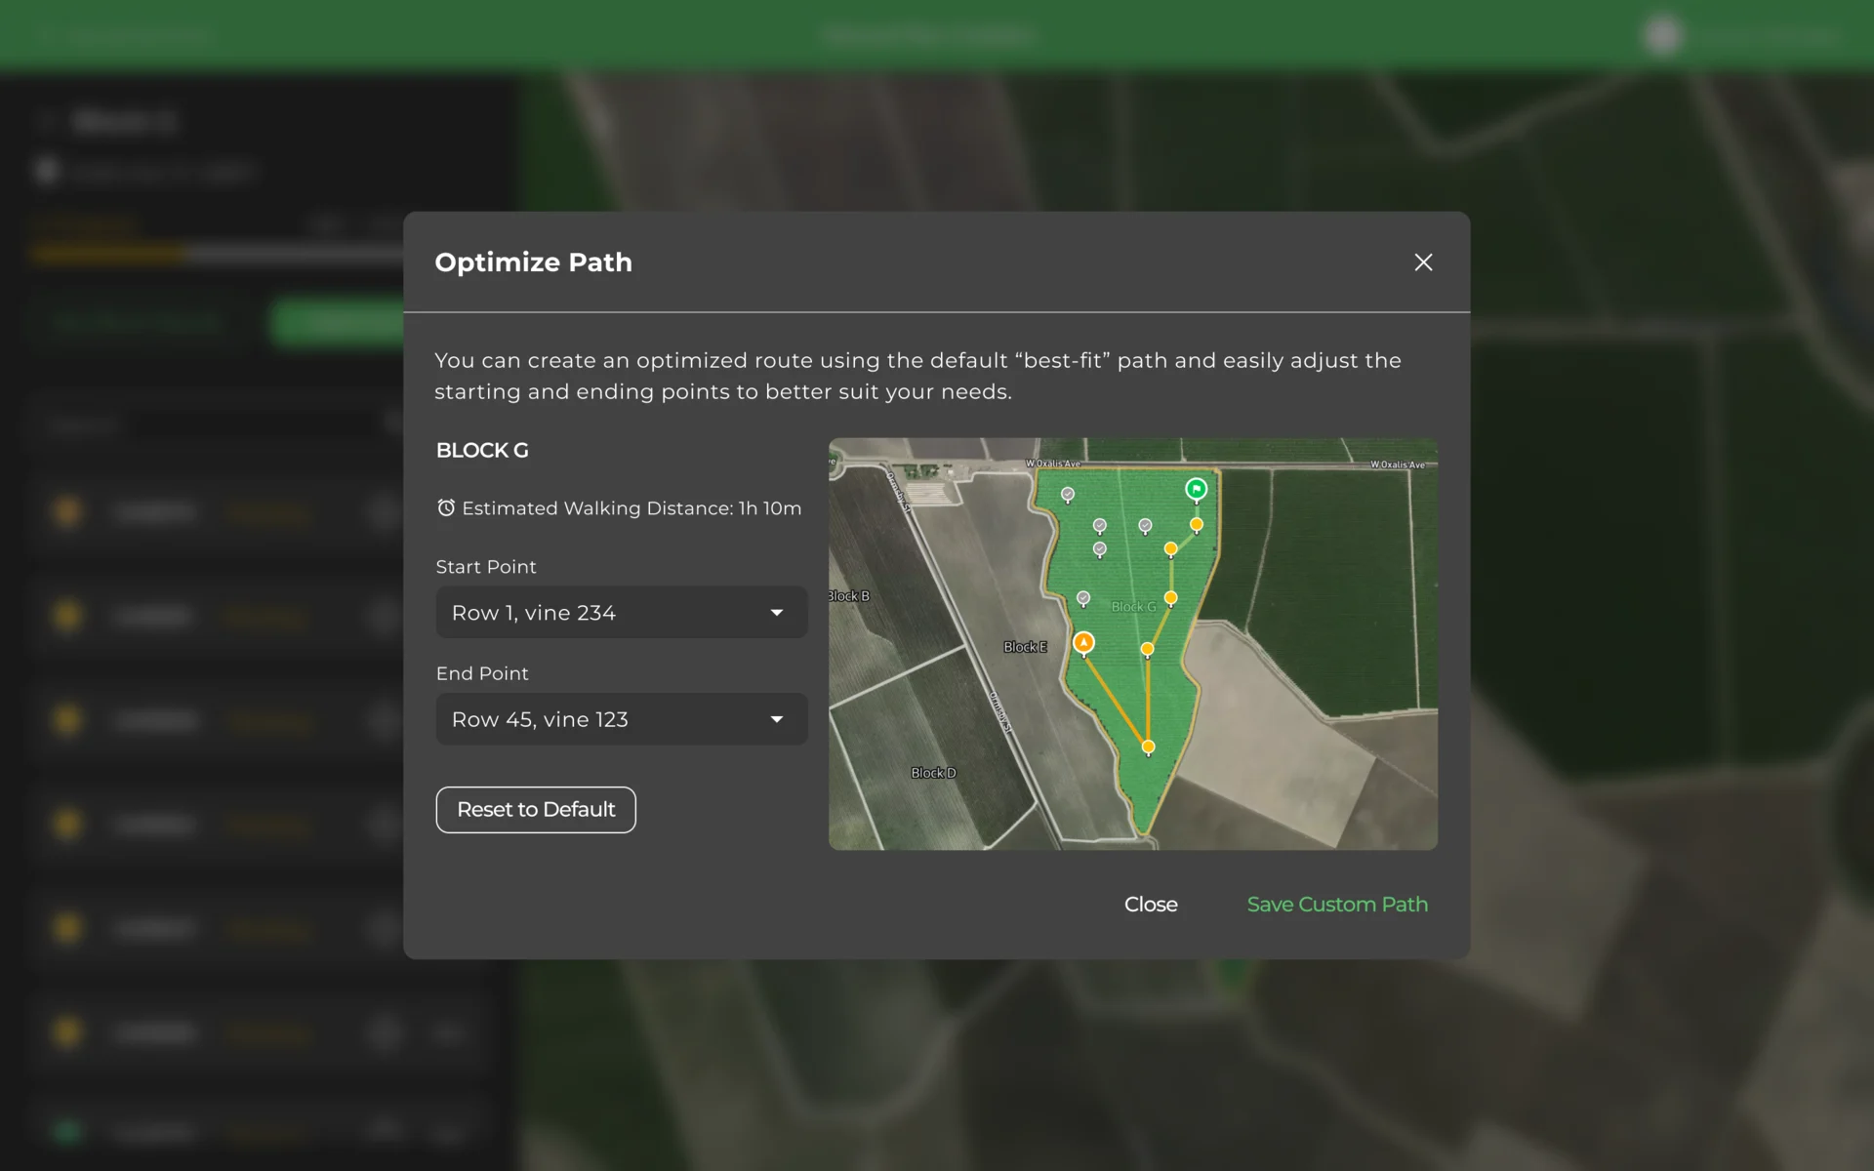Click the Optimize Path dialog title
The width and height of the screenshot is (1874, 1171).
point(533,262)
